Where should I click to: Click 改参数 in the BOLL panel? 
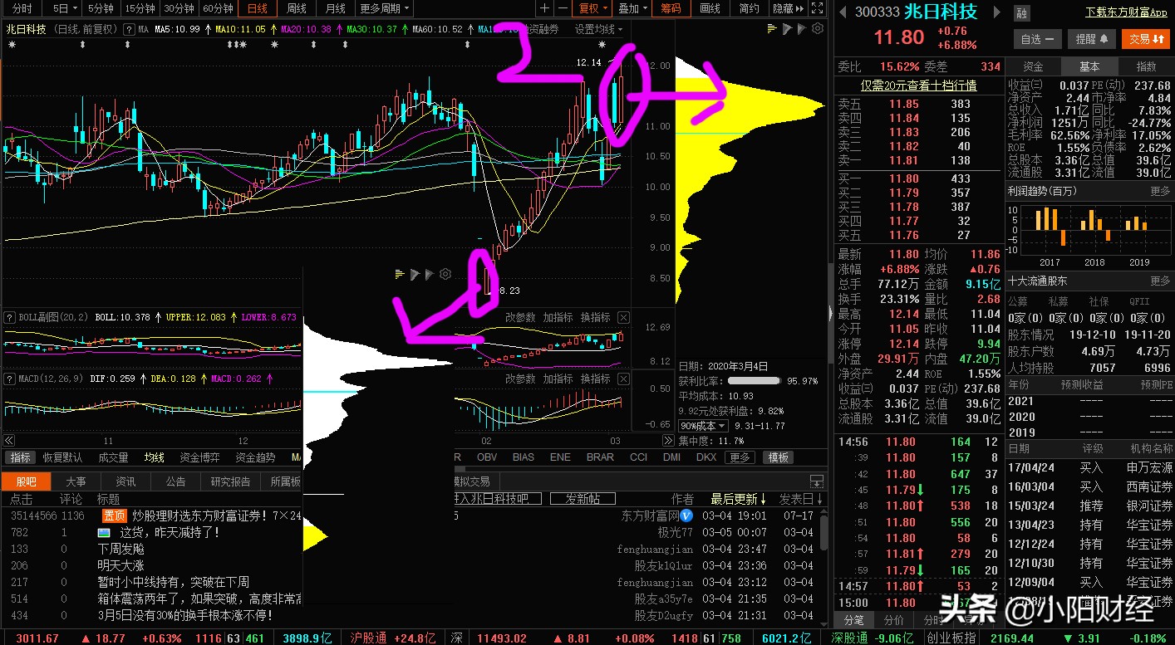click(521, 317)
